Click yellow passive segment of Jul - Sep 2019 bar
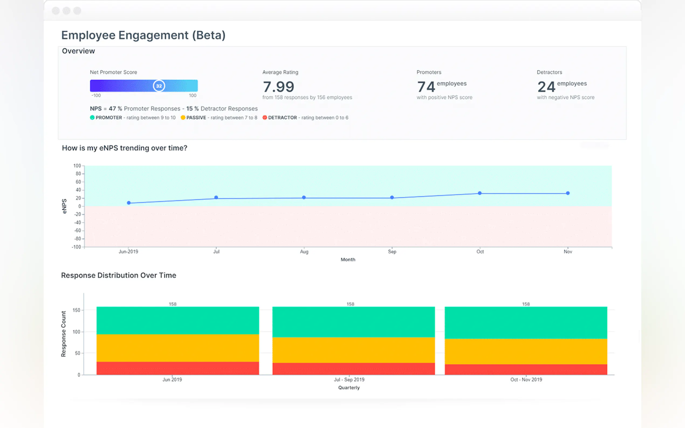The height and width of the screenshot is (428, 685). 353,350
